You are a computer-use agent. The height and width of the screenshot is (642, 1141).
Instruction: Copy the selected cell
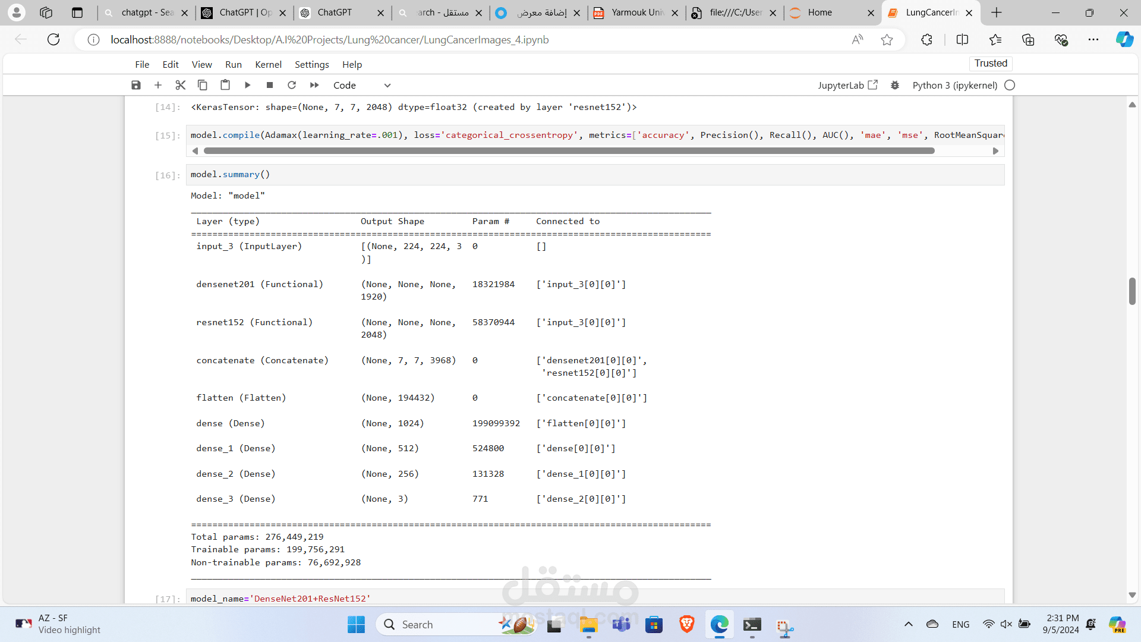(203, 85)
